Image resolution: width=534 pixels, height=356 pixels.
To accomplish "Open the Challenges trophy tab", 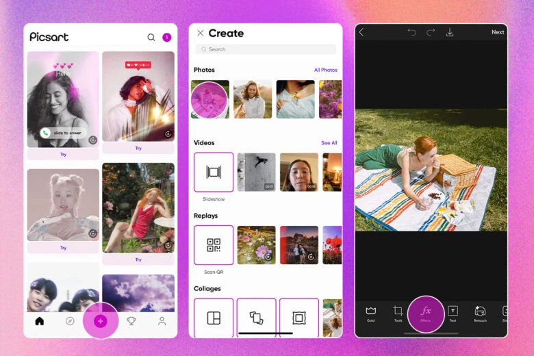I will point(131,321).
